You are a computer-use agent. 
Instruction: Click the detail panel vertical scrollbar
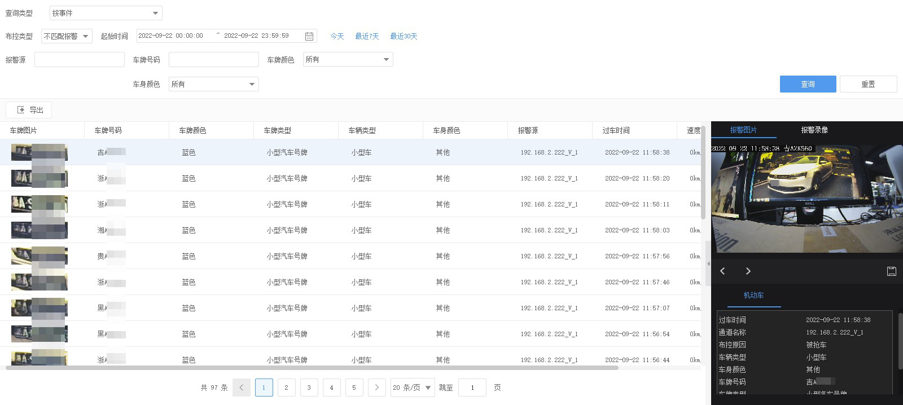point(900,341)
